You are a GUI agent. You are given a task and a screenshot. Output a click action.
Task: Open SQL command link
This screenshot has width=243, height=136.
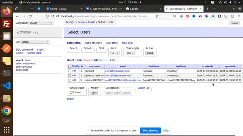coord(24,49)
